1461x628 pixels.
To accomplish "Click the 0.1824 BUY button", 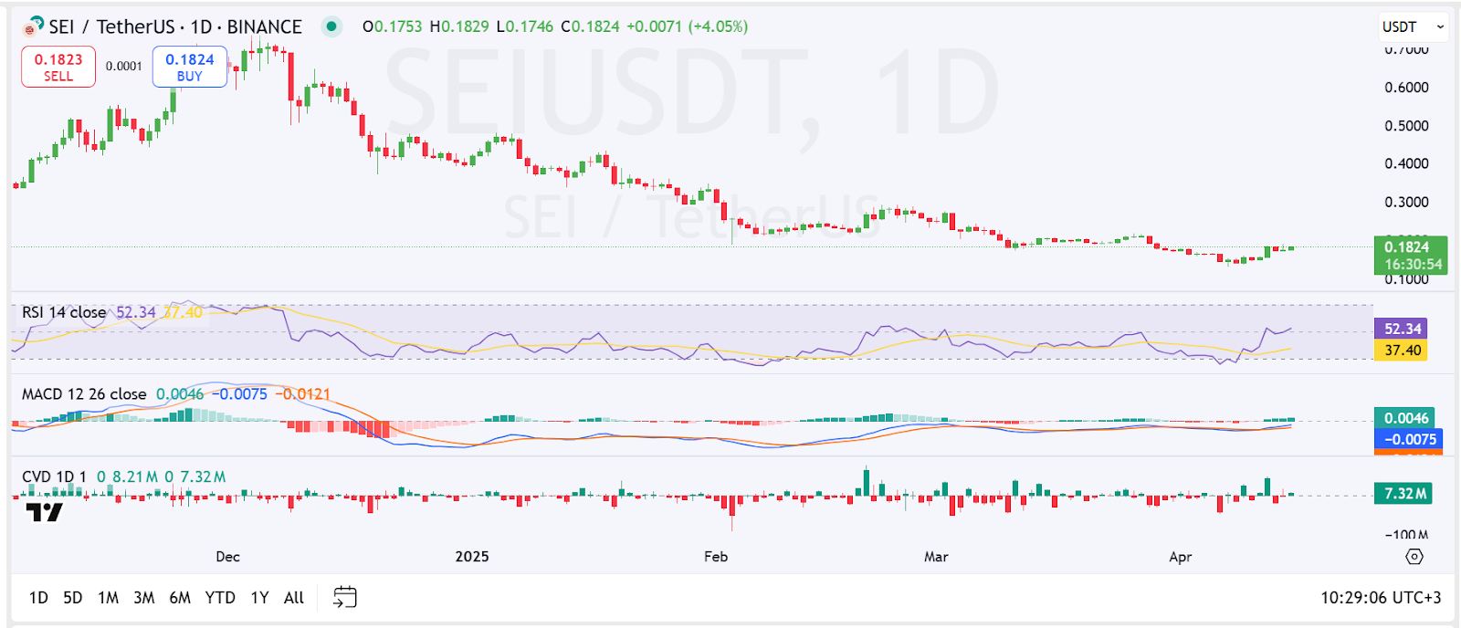I will tap(190, 67).
